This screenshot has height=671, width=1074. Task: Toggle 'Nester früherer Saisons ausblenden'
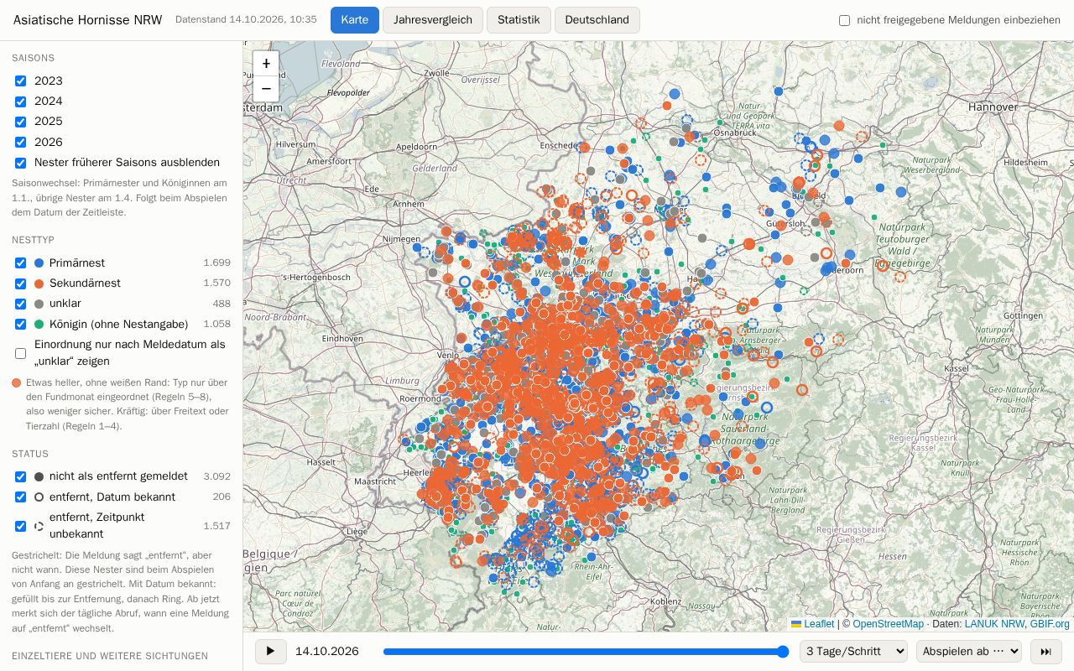[21, 163]
